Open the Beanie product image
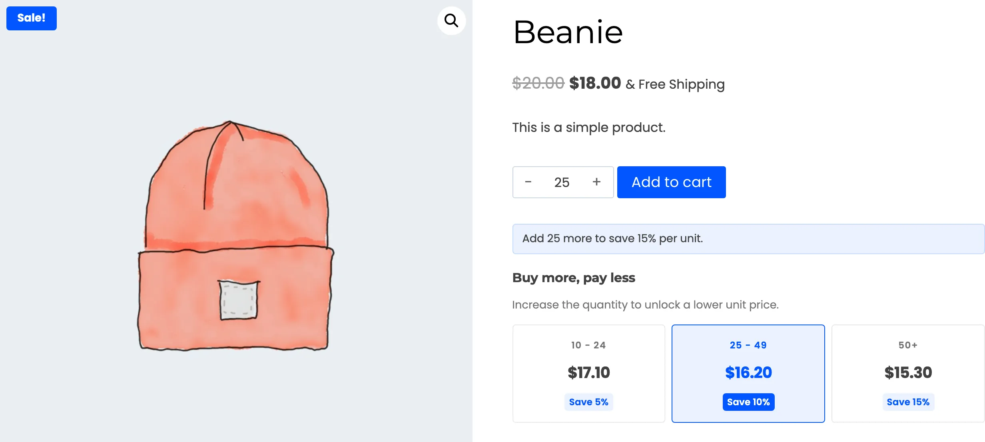 click(x=236, y=236)
